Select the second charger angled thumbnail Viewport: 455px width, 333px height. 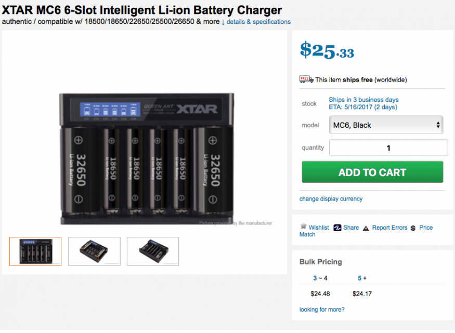pos(94,251)
